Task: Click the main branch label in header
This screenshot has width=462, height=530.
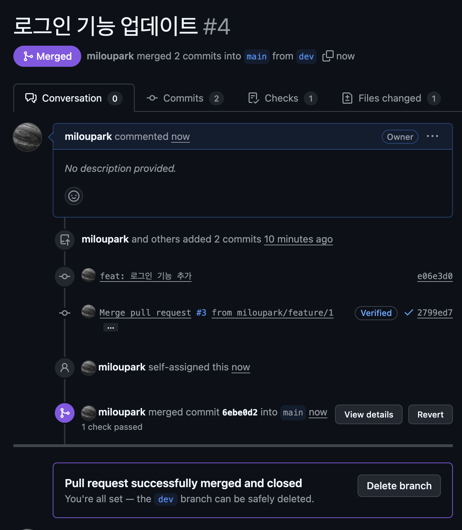Action: (x=257, y=57)
